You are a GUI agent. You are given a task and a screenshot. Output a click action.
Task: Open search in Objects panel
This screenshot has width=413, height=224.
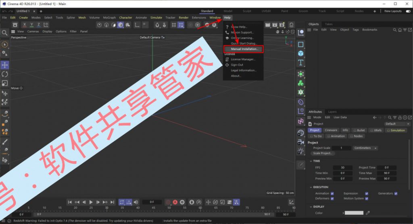point(394,30)
